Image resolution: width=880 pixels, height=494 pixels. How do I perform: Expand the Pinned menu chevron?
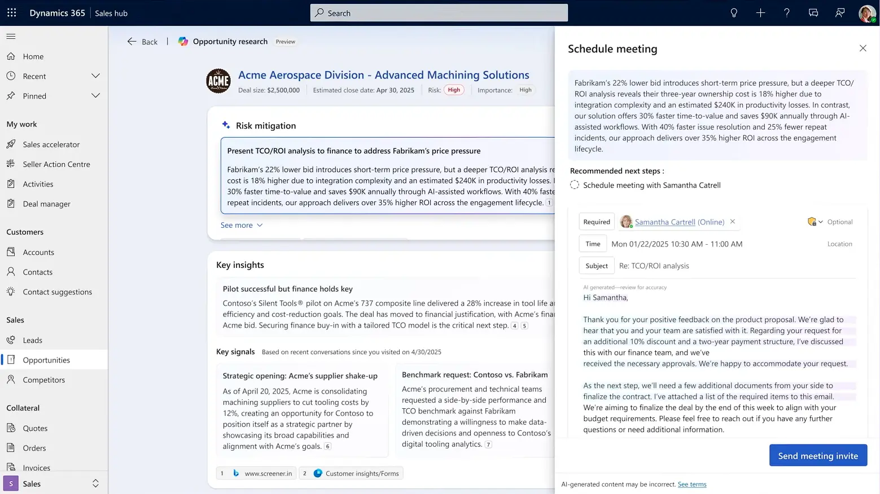95,96
